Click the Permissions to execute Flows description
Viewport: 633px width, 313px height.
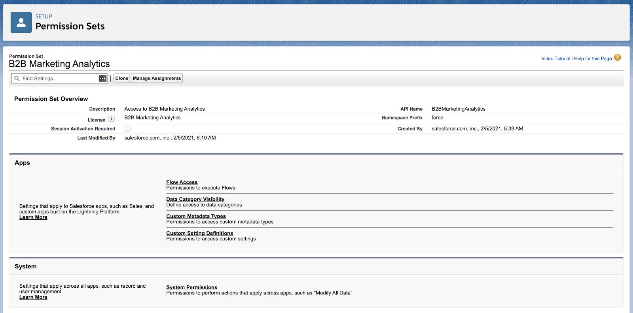[201, 188]
